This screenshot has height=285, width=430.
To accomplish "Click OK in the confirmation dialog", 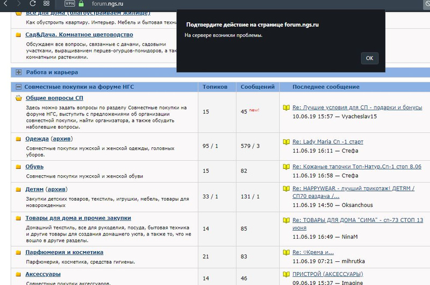I will 369,58.
